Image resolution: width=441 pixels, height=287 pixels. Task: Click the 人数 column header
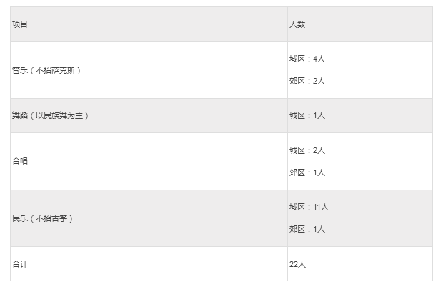(360, 24)
